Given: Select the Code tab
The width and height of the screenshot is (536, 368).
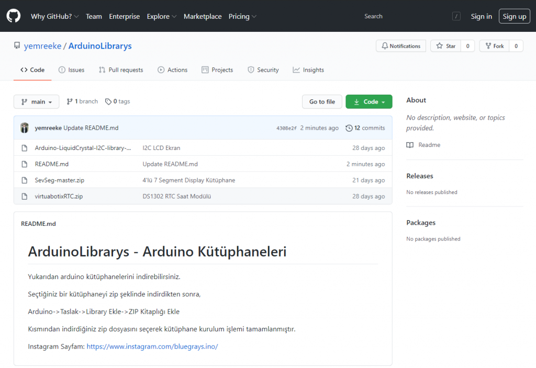Looking at the screenshot, I should point(32,70).
